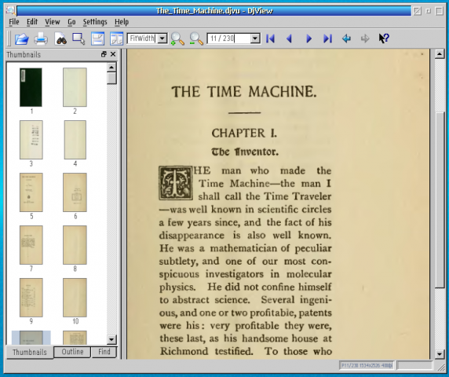Open the FitWidth zoom dropdown
Image resolution: width=449 pixels, height=377 pixels.
pyautogui.click(x=162, y=38)
